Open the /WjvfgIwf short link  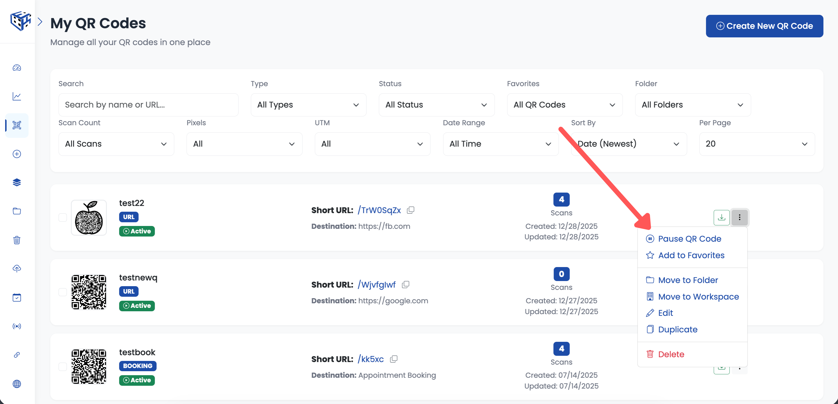pyautogui.click(x=376, y=284)
